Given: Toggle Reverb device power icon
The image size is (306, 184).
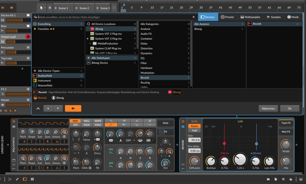Looking at the screenshot, I should click(x=183, y=121).
